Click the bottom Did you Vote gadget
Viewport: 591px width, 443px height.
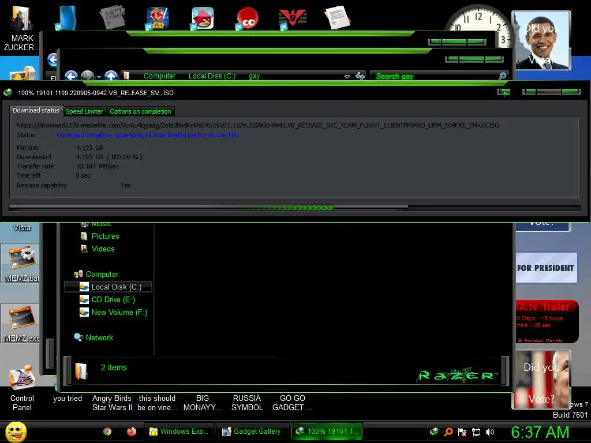pos(541,380)
